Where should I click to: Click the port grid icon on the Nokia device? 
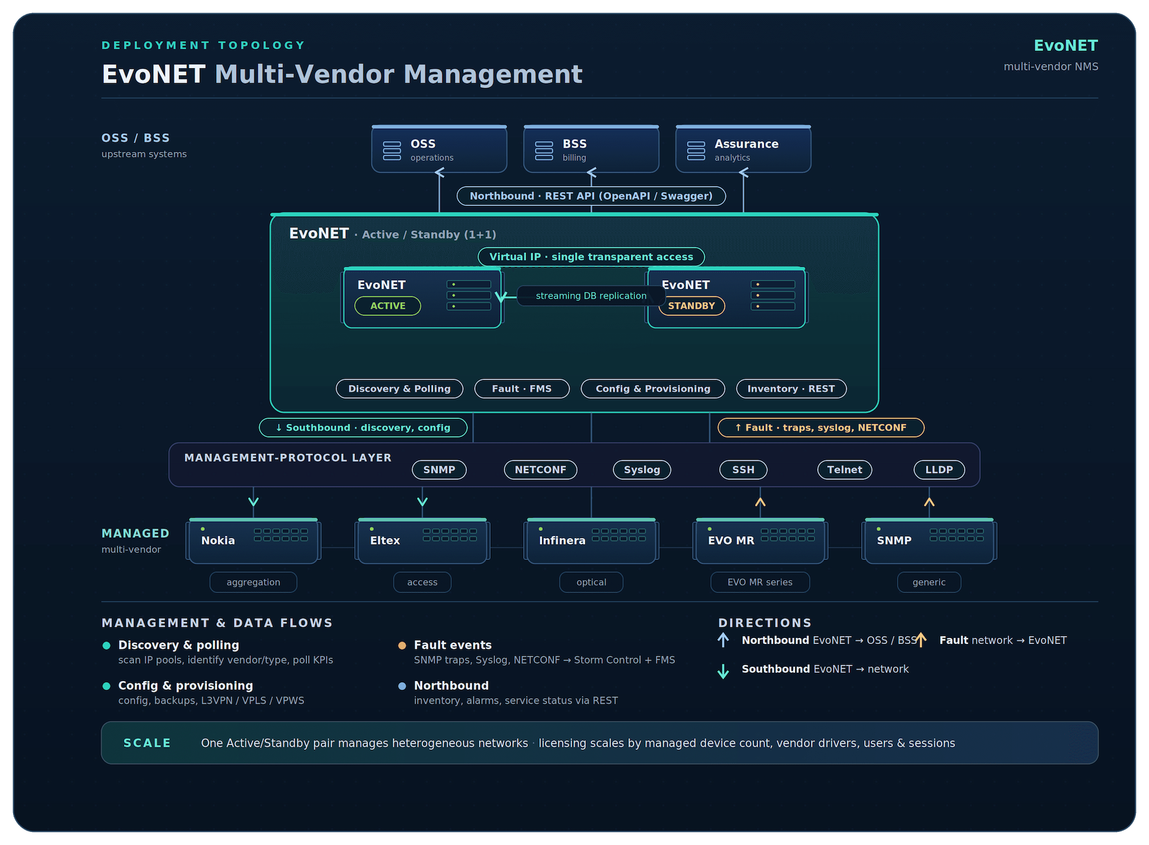tap(281, 535)
